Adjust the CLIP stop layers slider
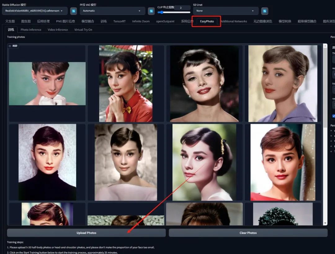 [174, 12]
